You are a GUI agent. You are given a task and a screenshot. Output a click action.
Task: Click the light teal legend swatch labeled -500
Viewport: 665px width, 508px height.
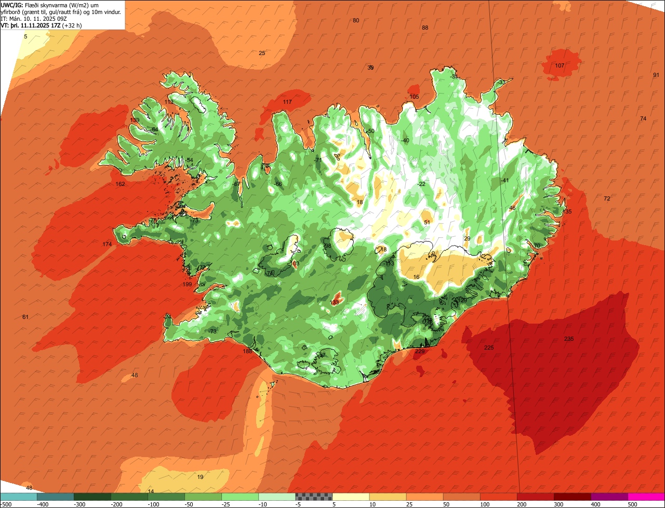(x=19, y=497)
